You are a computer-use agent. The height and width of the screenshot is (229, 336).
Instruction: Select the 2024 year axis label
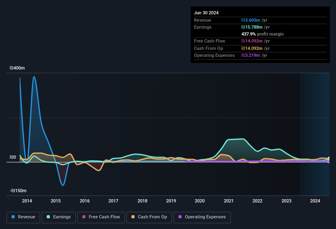tap(315, 201)
